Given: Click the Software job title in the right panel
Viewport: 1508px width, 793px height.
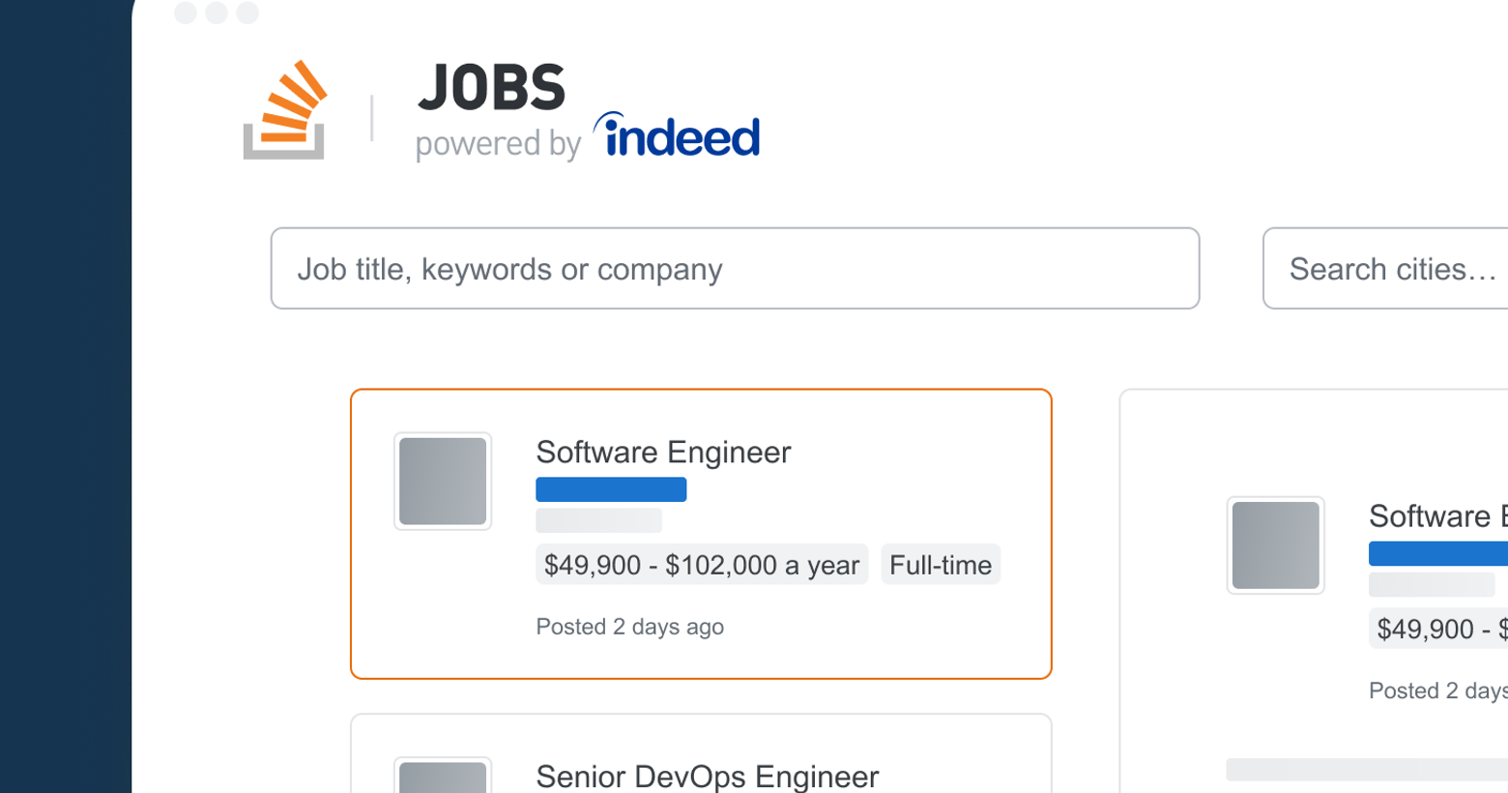Looking at the screenshot, I should point(1436,516).
